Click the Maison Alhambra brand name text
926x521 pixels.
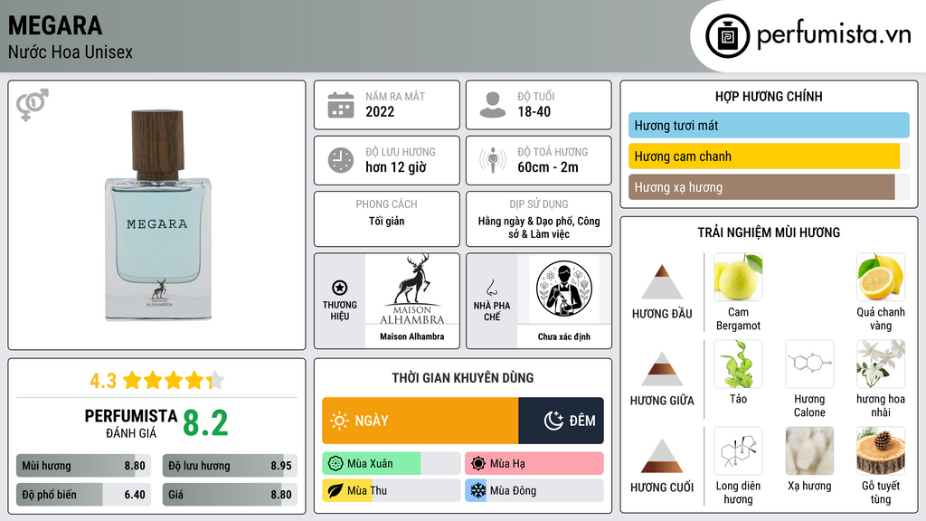412,336
